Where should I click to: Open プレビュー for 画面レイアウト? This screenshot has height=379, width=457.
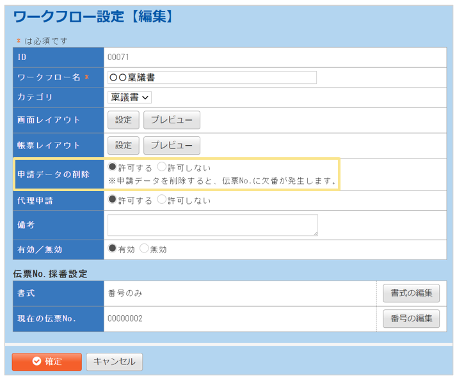(x=172, y=120)
